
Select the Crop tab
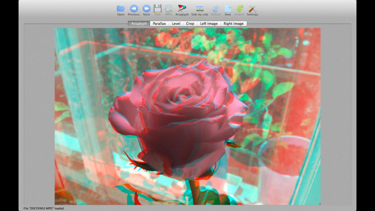click(190, 24)
